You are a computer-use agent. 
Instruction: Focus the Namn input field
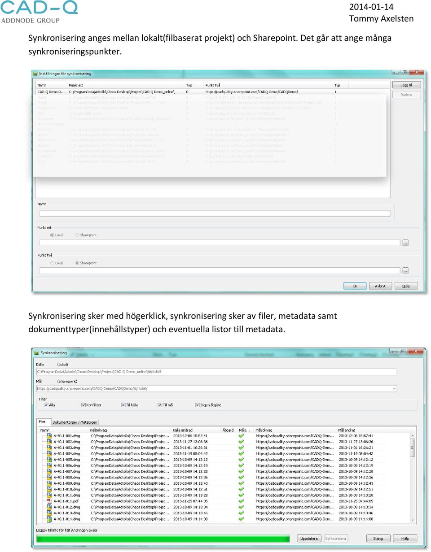[x=215, y=213]
